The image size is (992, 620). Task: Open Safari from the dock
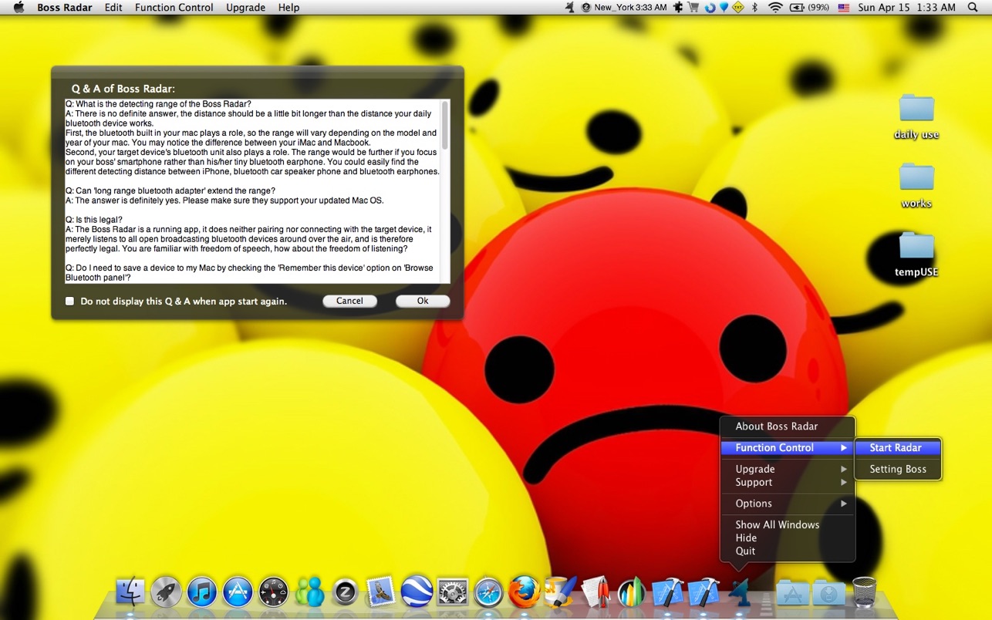[x=488, y=592]
